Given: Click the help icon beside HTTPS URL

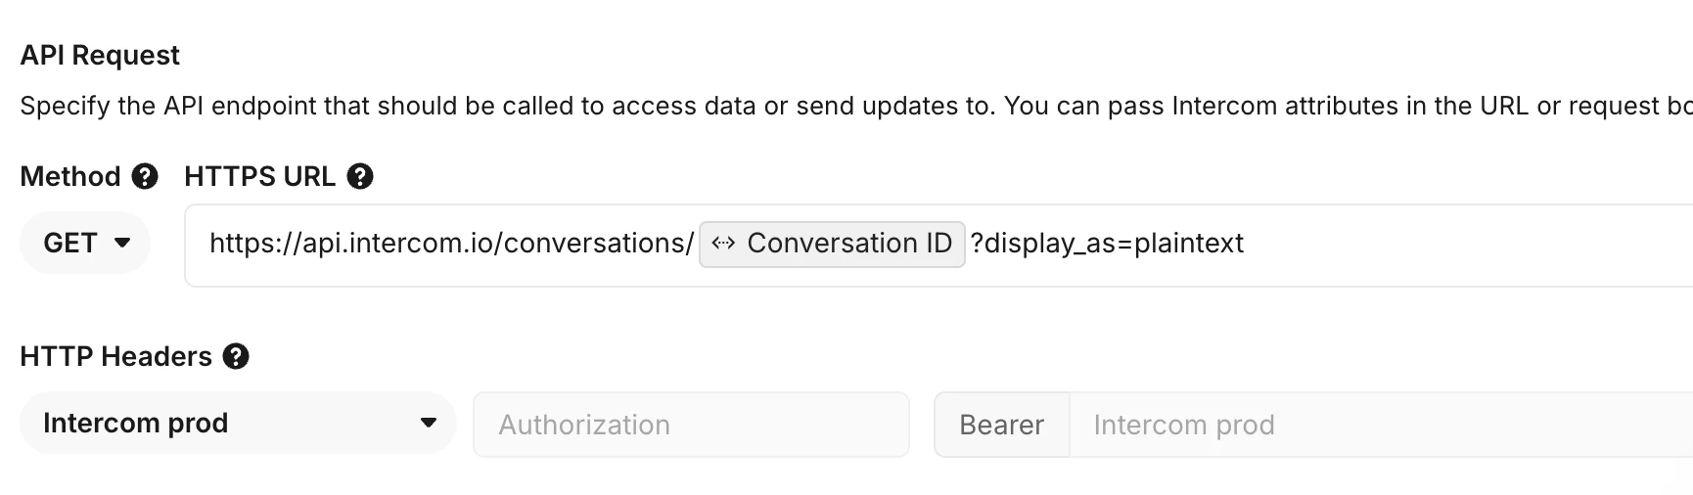Looking at the screenshot, I should point(360,176).
